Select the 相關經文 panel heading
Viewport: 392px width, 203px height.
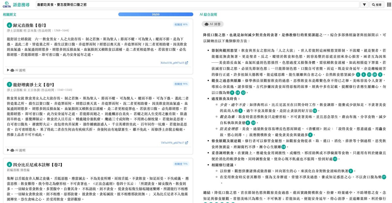coord(10,14)
